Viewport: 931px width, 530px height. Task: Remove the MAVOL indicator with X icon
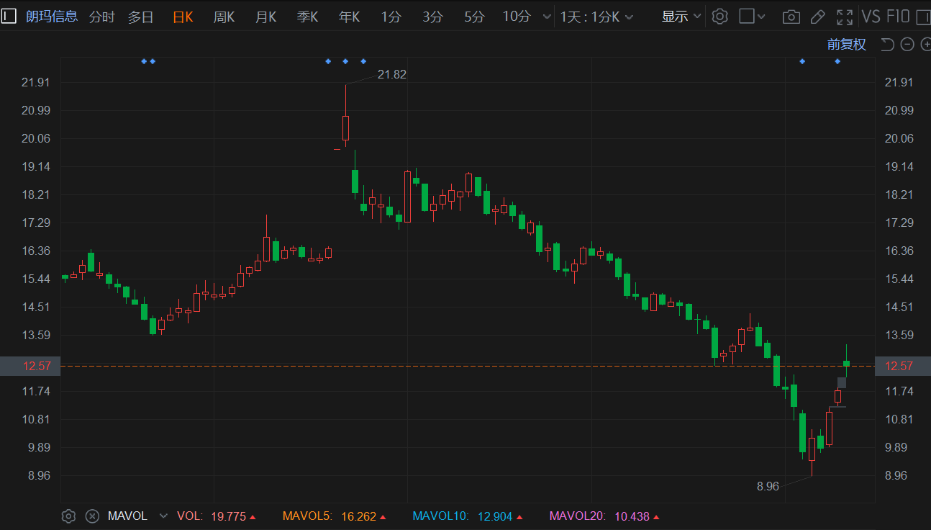(x=92, y=516)
